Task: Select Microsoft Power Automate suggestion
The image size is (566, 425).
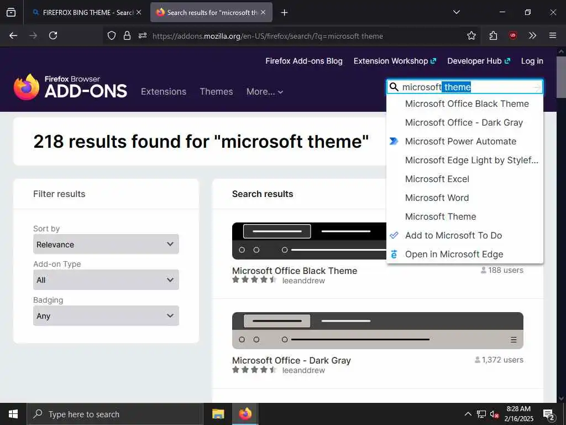Action: [464, 141]
